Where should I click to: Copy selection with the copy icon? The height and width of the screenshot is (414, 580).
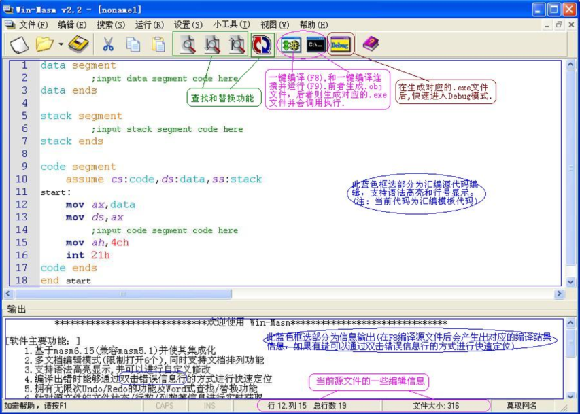click(133, 44)
